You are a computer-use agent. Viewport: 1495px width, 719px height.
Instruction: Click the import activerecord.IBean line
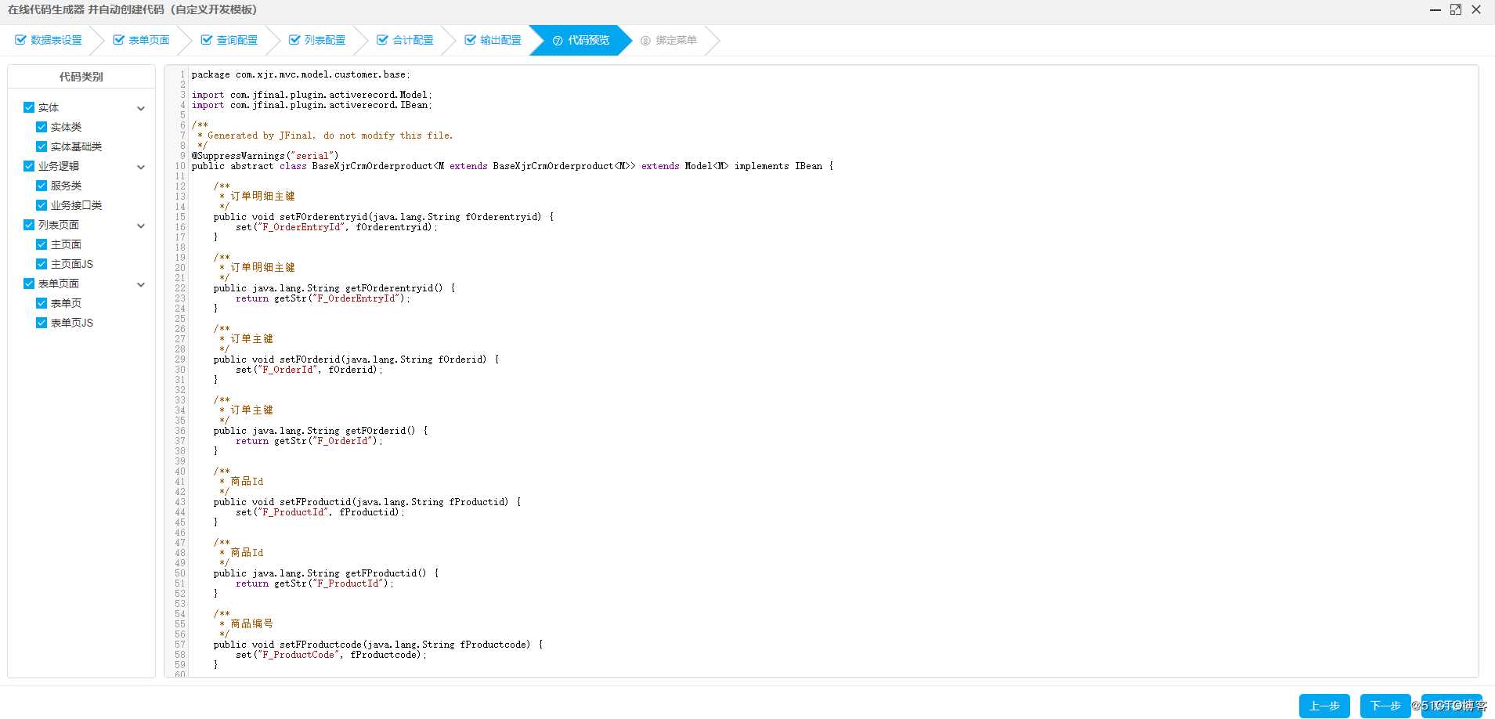pos(312,105)
